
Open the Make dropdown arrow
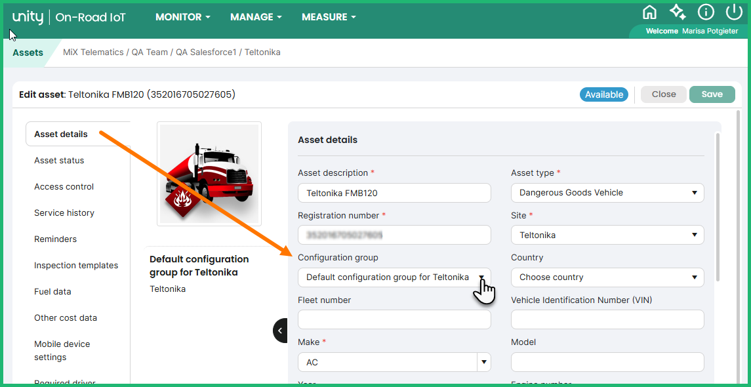point(484,362)
